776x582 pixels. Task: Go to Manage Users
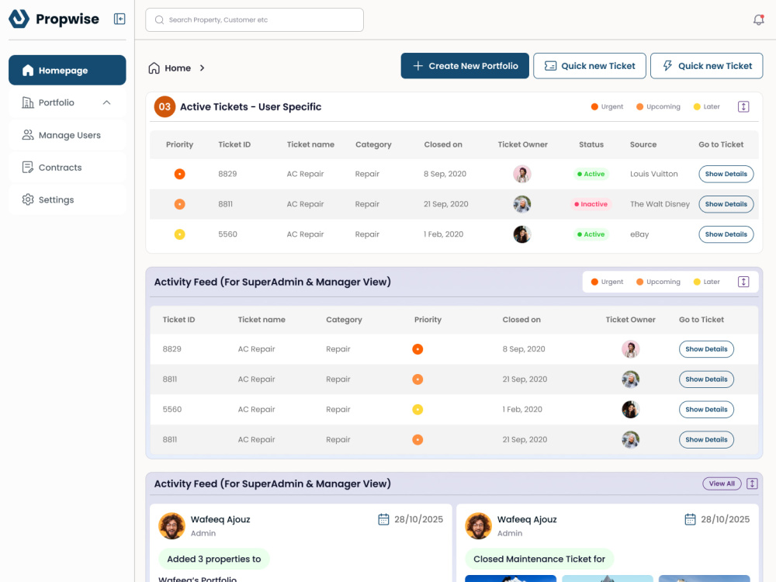(68, 135)
